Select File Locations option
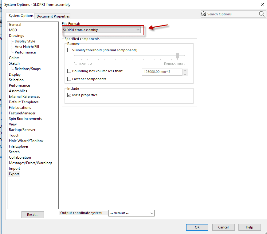The width and height of the screenshot is (267, 234). tap(20, 108)
